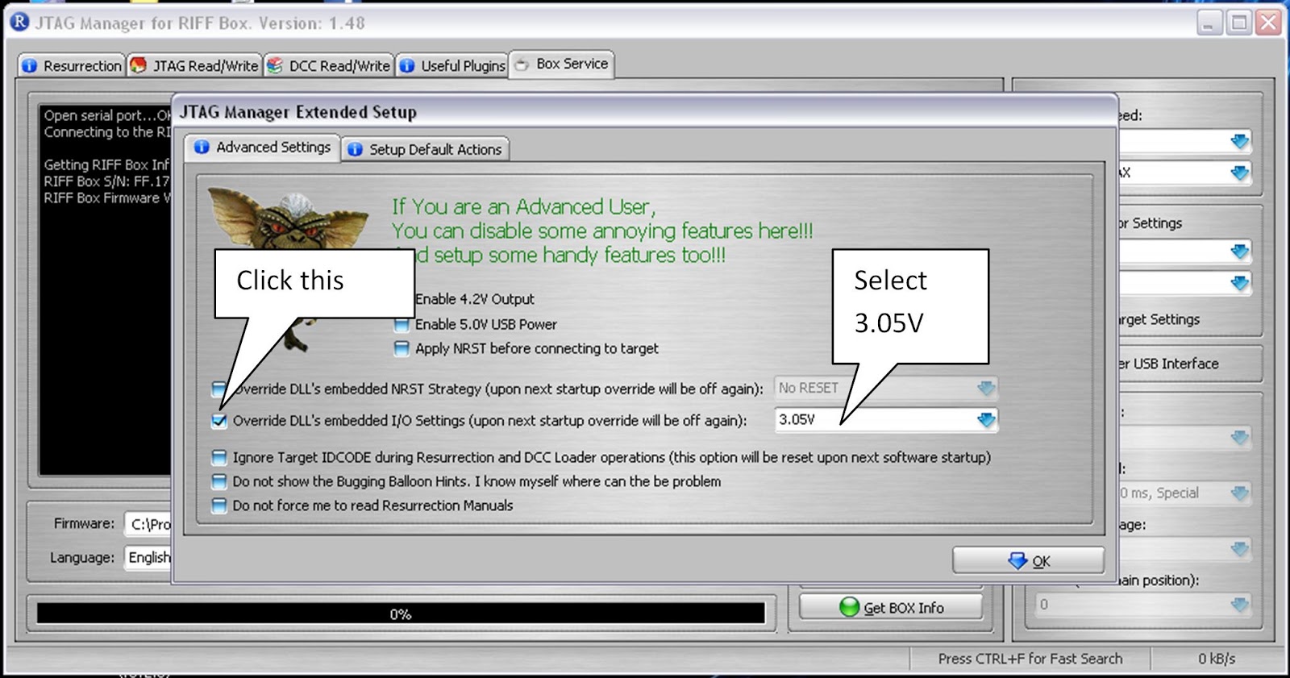
Task: Tick Apply NRST before connecting to target
Action: coord(402,348)
